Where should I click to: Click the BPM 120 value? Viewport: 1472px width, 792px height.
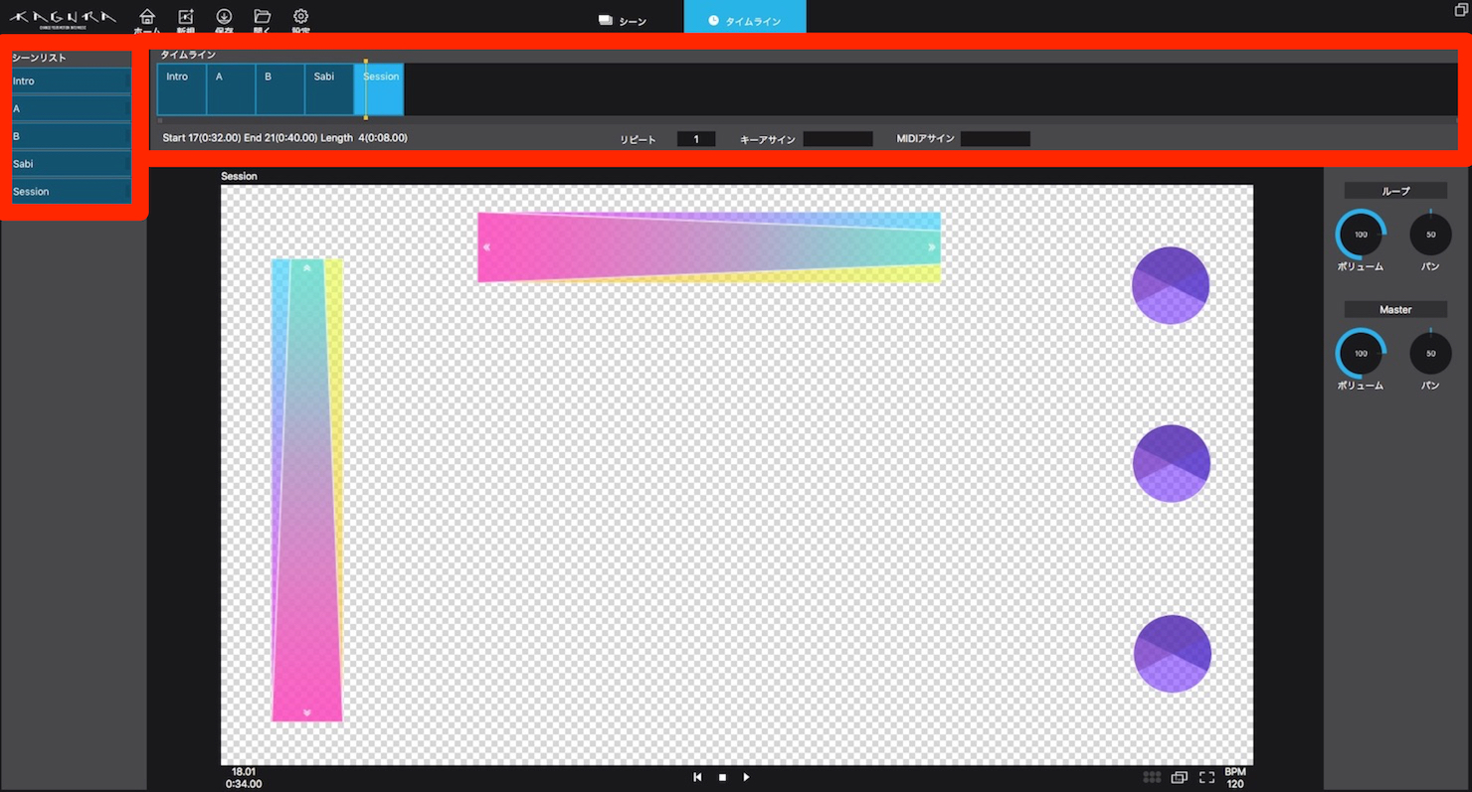pyautogui.click(x=1235, y=778)
